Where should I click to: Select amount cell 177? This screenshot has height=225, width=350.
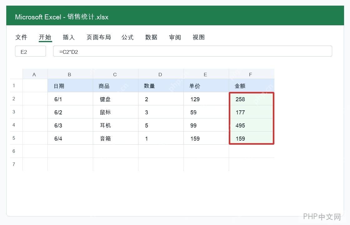point(252,112)
